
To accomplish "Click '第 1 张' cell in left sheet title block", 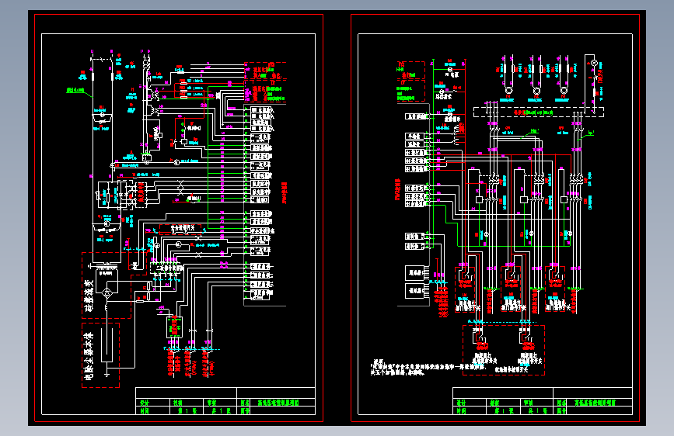I will 187,410.
